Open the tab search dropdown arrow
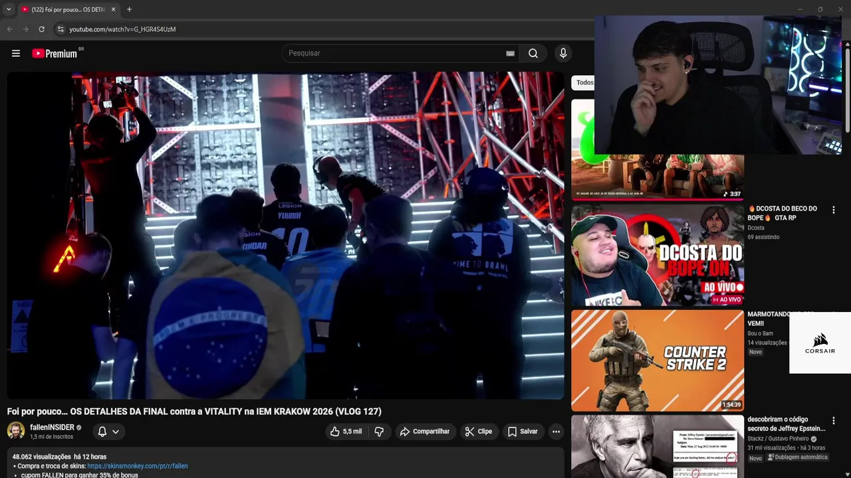 tap(9, 9)
